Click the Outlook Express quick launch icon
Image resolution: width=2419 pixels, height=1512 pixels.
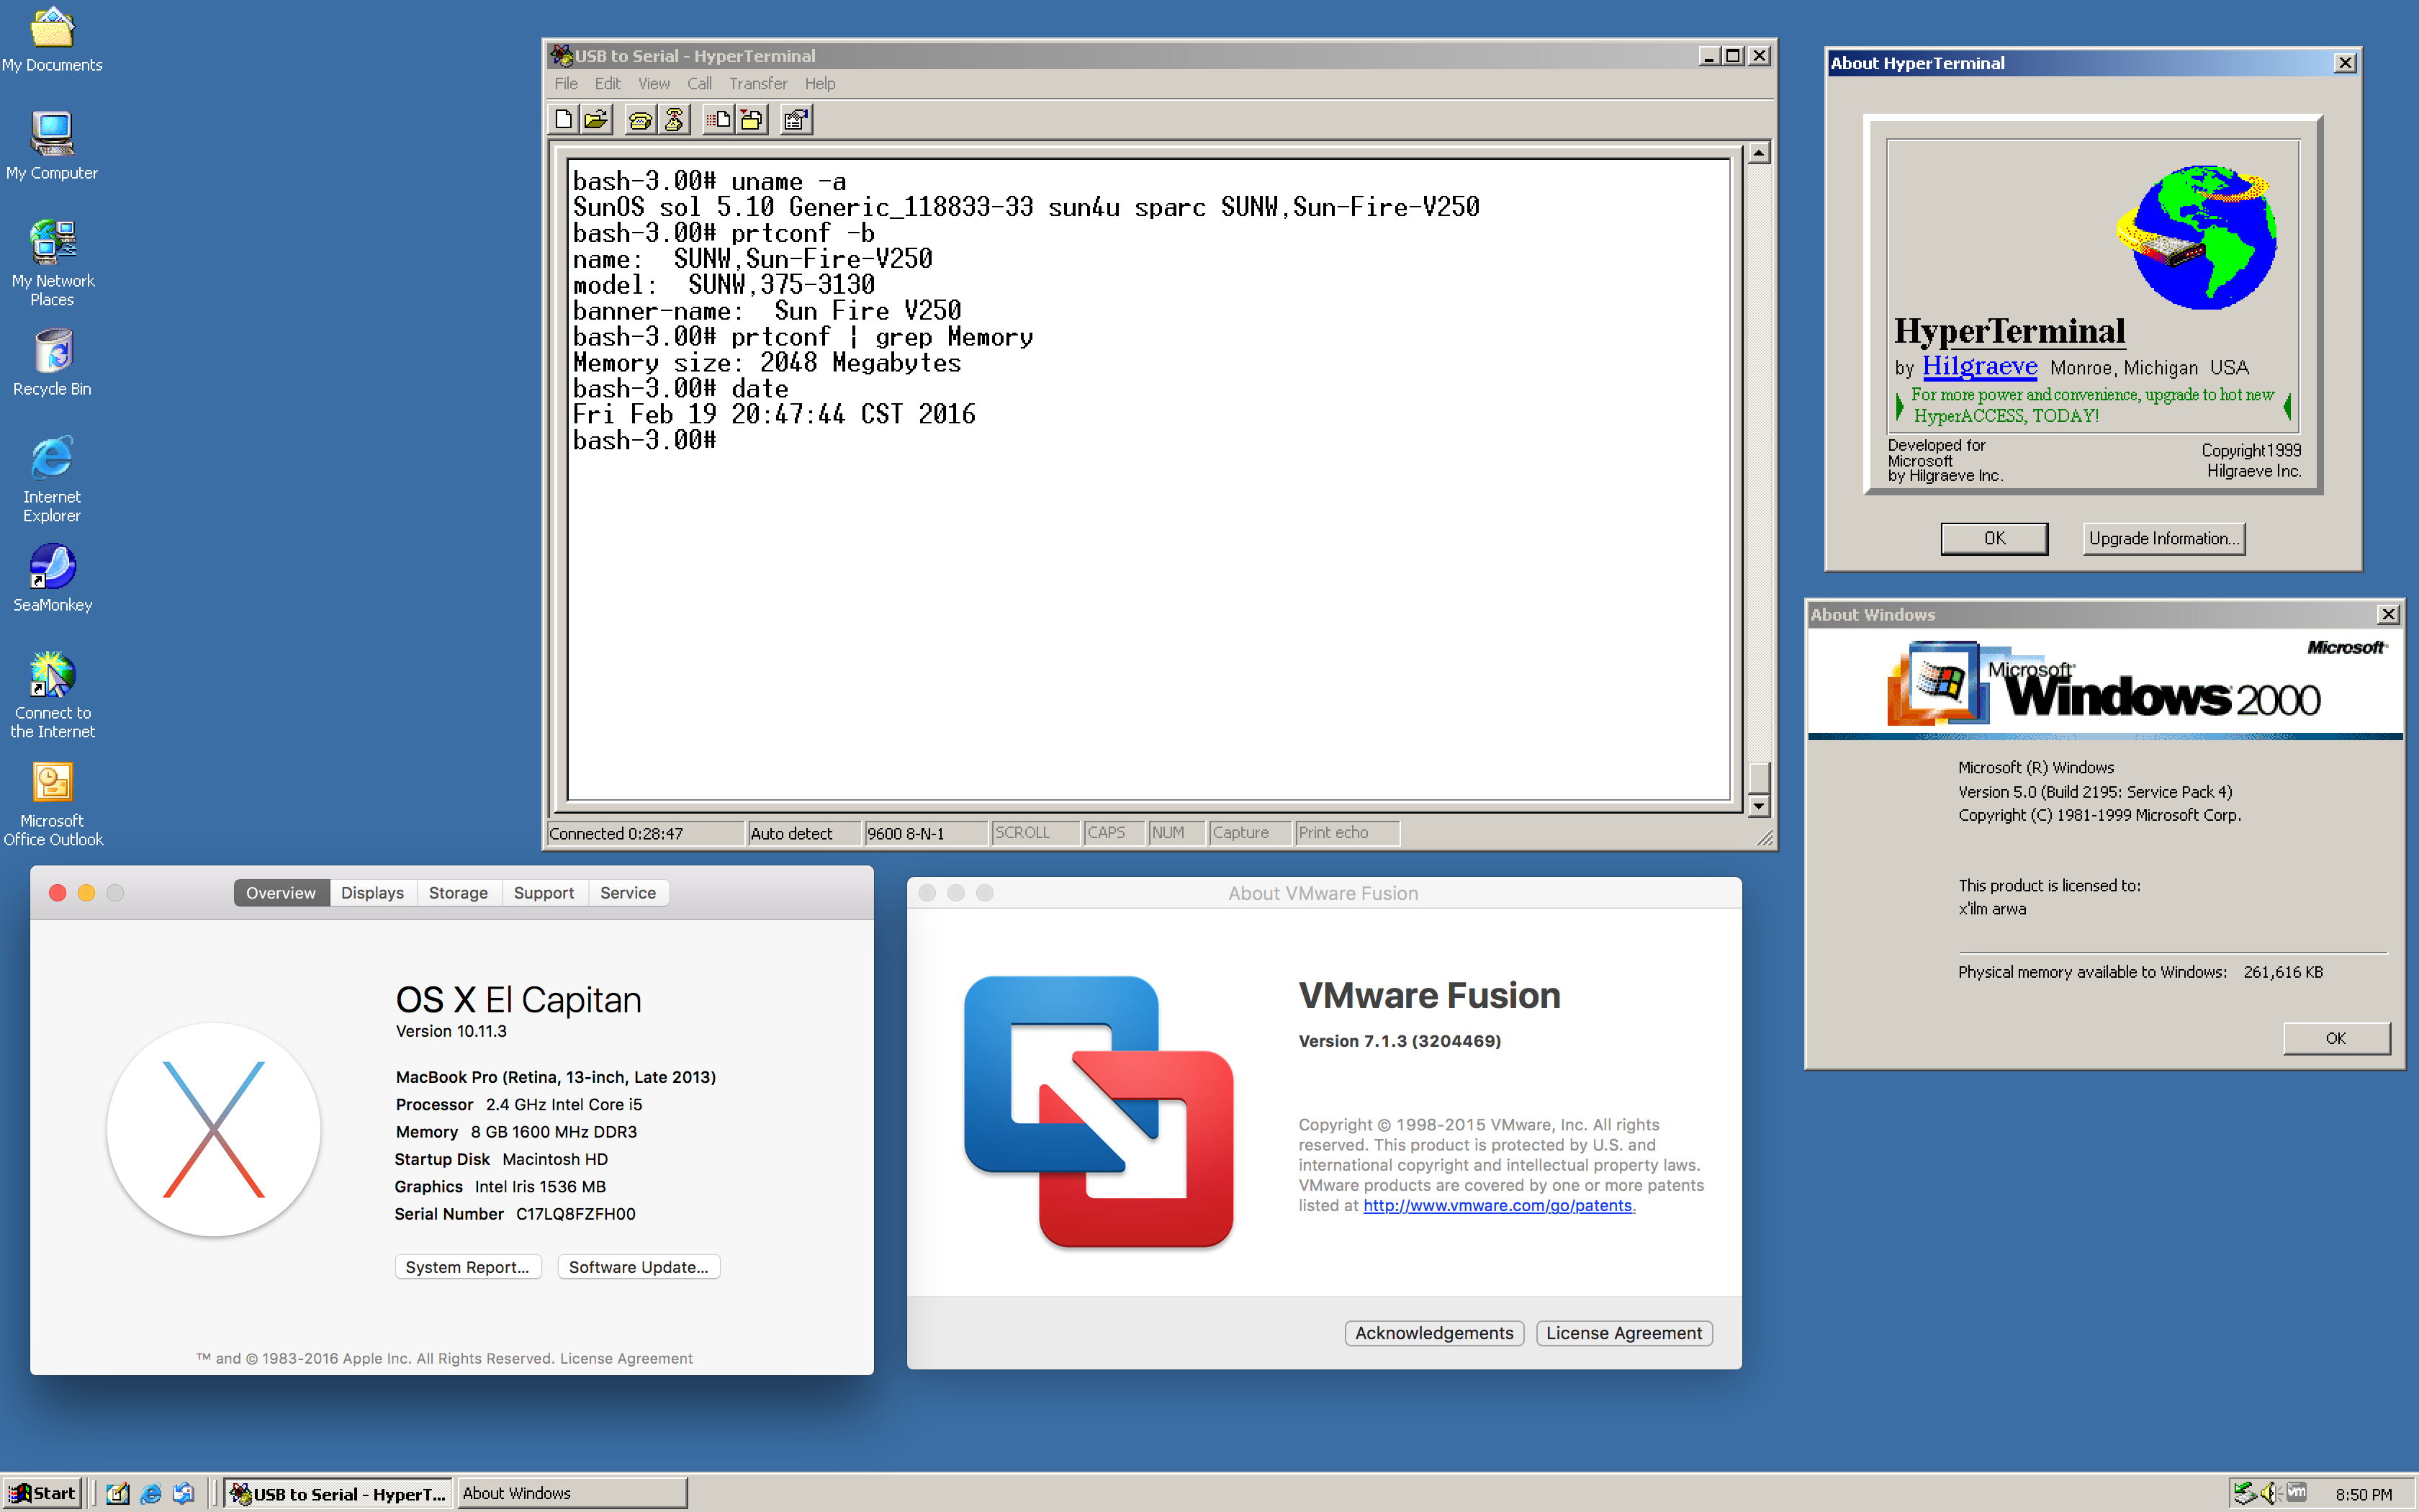[x=183, y=1493]
